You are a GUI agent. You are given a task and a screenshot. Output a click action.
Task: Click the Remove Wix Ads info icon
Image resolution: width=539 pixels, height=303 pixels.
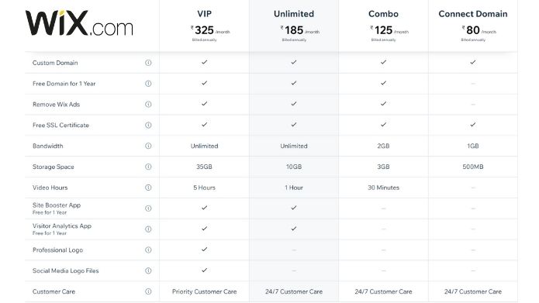[x=148, y=105]
